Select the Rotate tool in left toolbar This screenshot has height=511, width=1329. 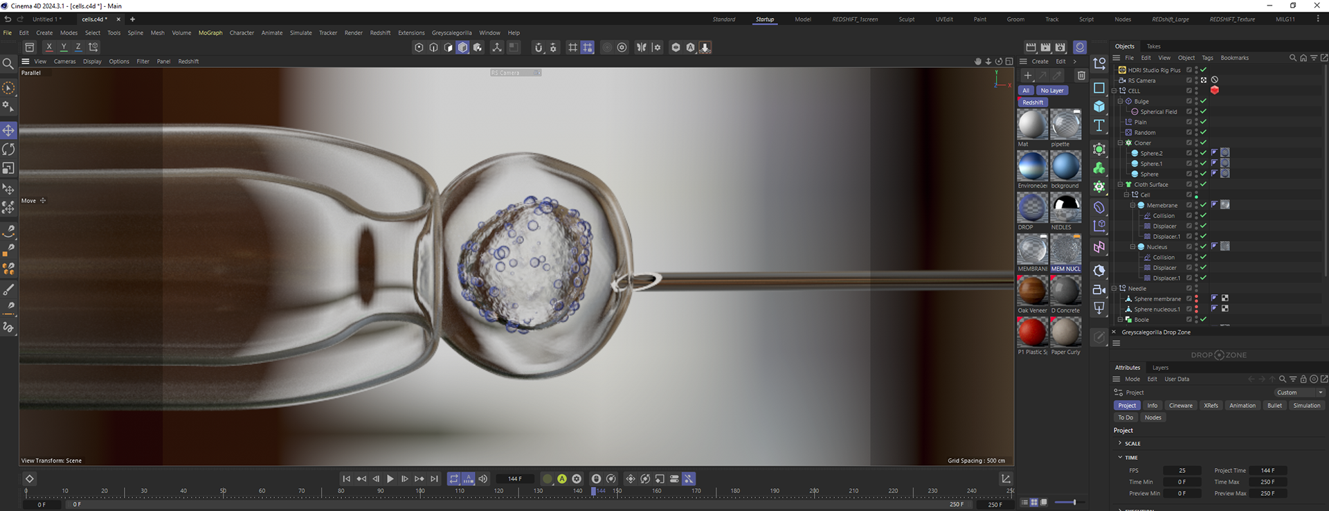point(8,149)
